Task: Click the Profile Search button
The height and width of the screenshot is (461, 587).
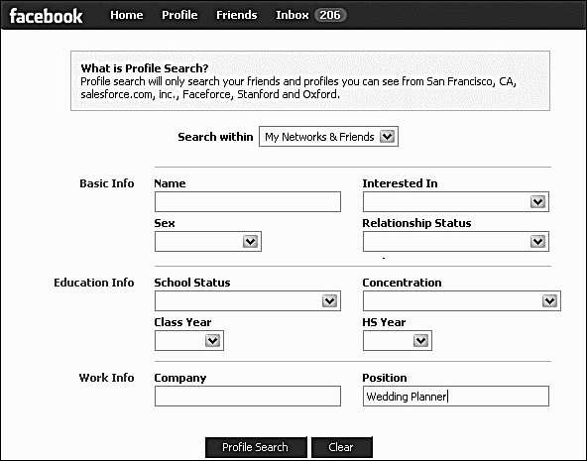Action: coord(256,447)
